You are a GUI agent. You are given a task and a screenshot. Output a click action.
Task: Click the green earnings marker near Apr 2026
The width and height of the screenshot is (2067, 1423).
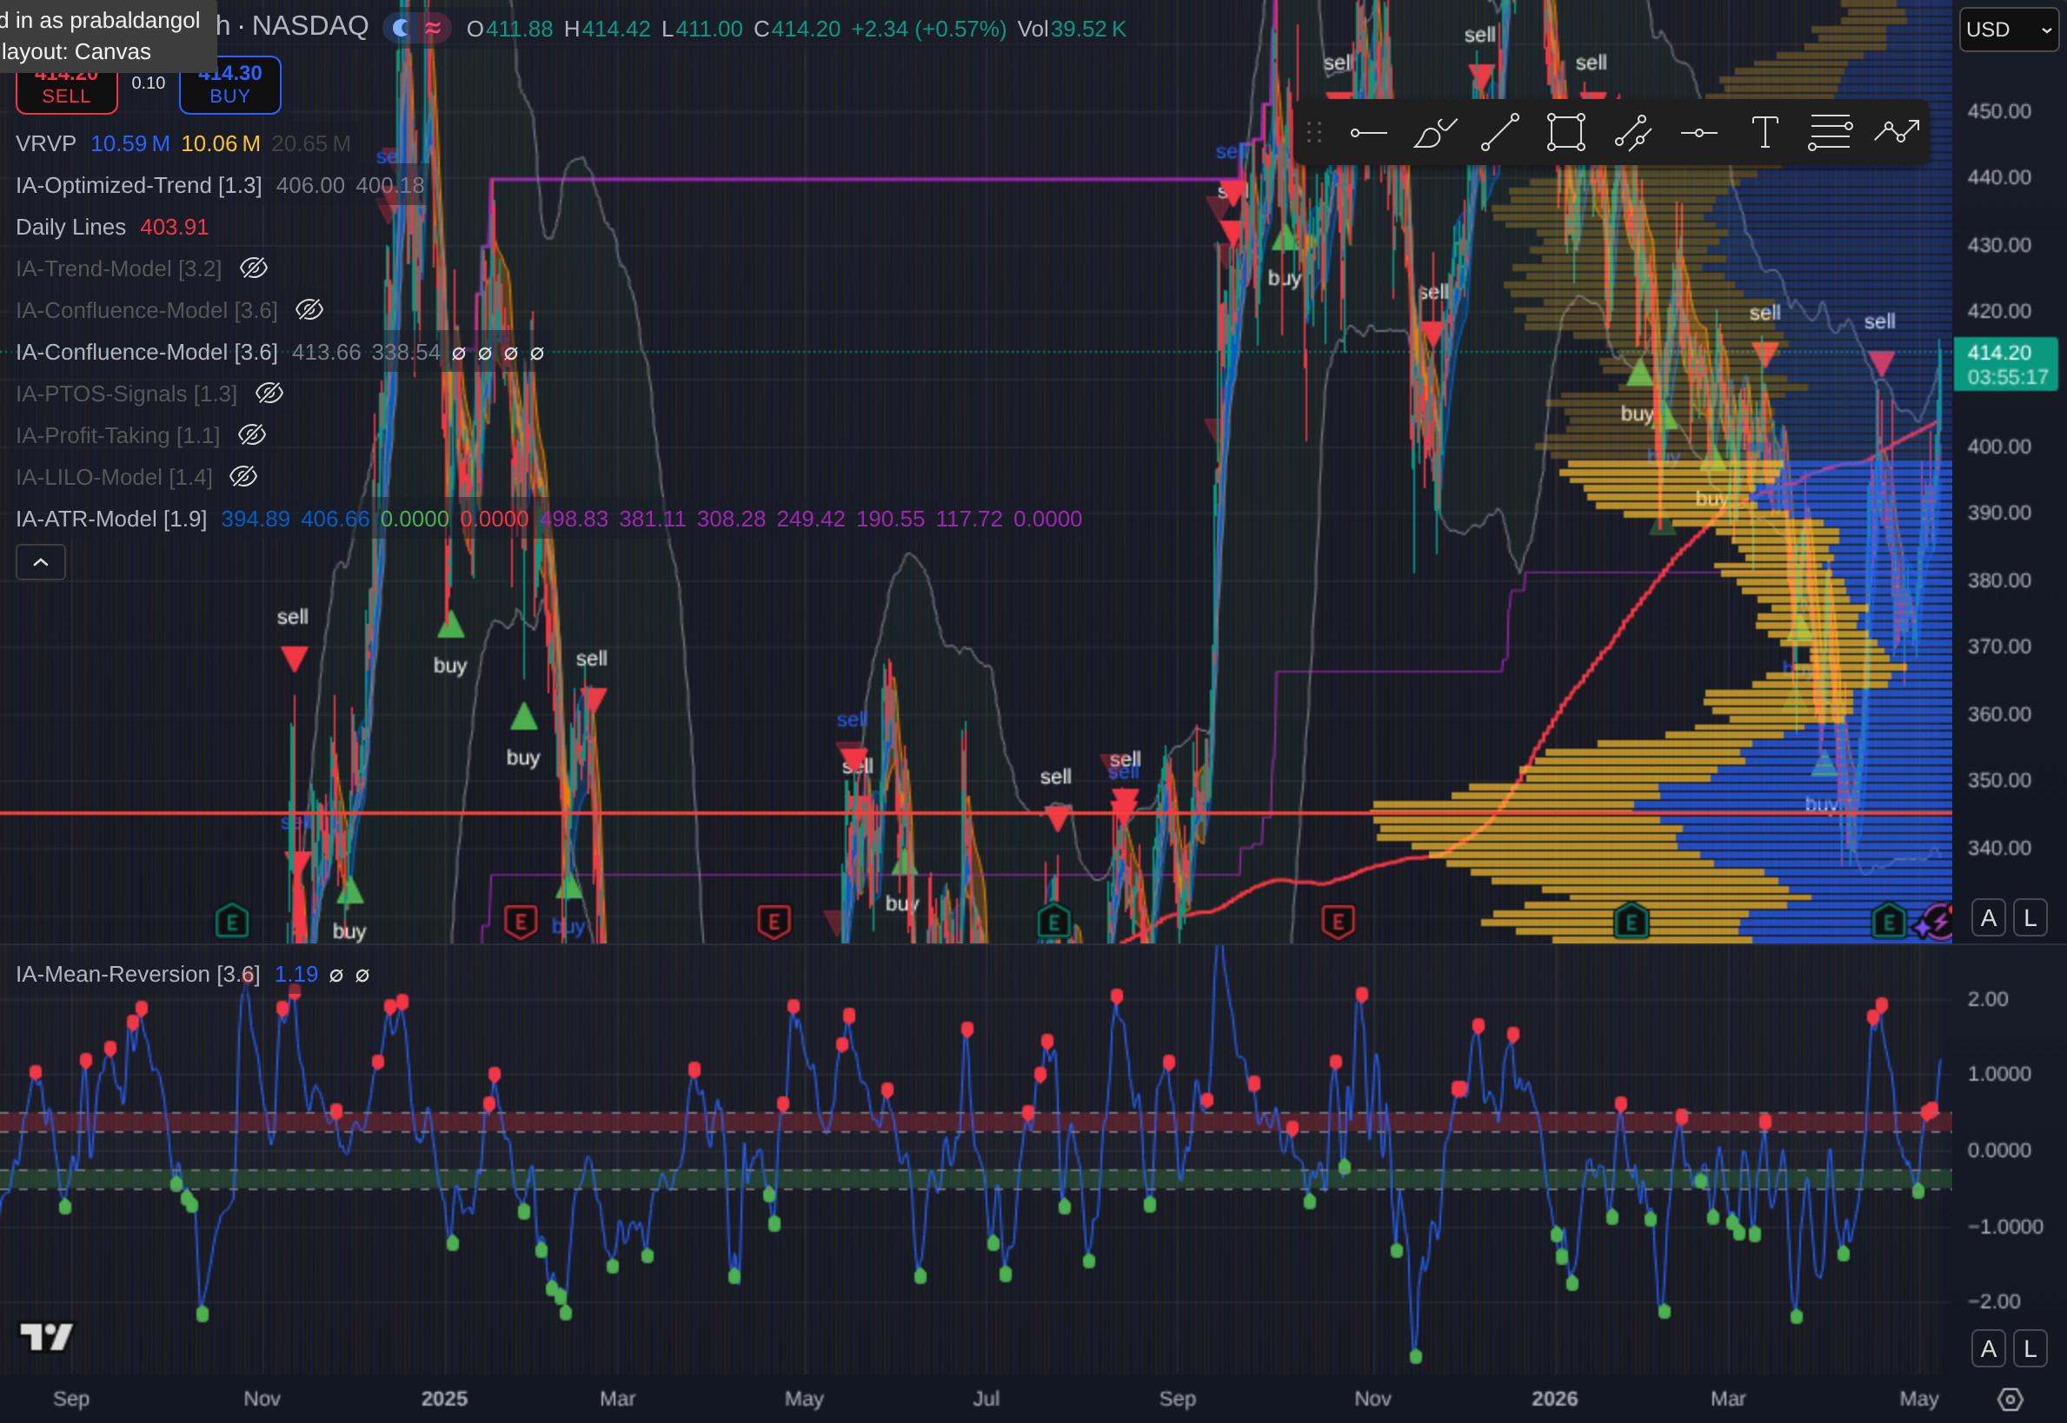tap(1888, 922)
